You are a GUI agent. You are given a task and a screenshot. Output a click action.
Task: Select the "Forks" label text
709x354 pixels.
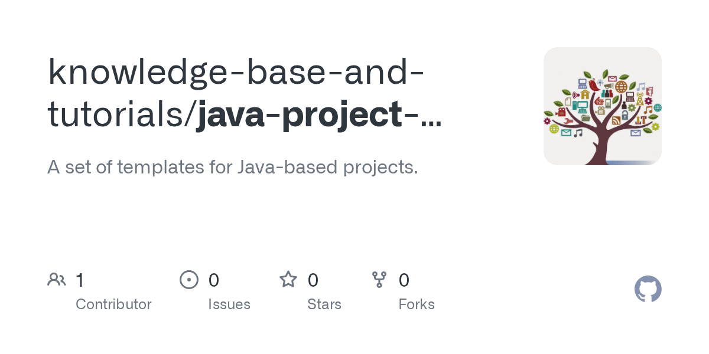tap(417, 304)
